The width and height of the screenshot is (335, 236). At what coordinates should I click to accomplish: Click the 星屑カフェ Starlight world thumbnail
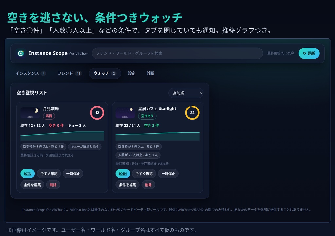(x=125, y=113)
